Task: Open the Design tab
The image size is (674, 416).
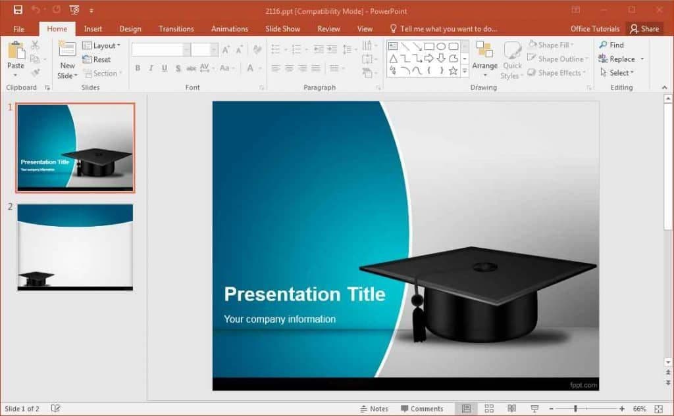Action: click(130, 29)
